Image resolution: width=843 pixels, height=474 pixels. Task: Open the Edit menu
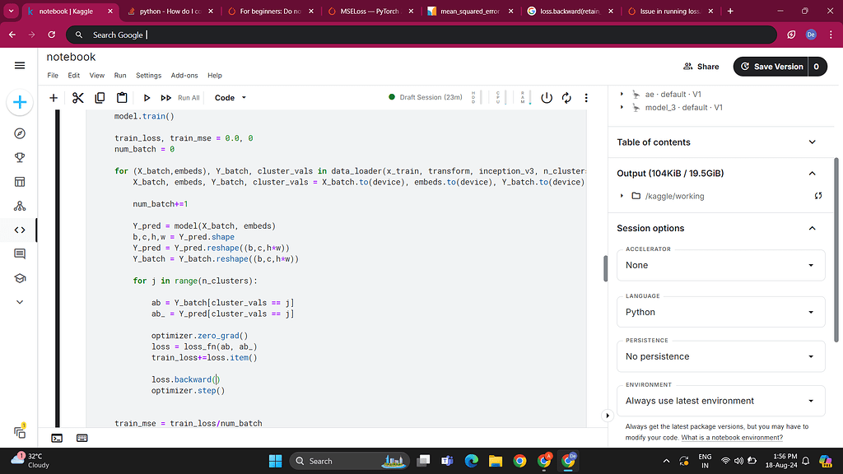coord(73,75)
